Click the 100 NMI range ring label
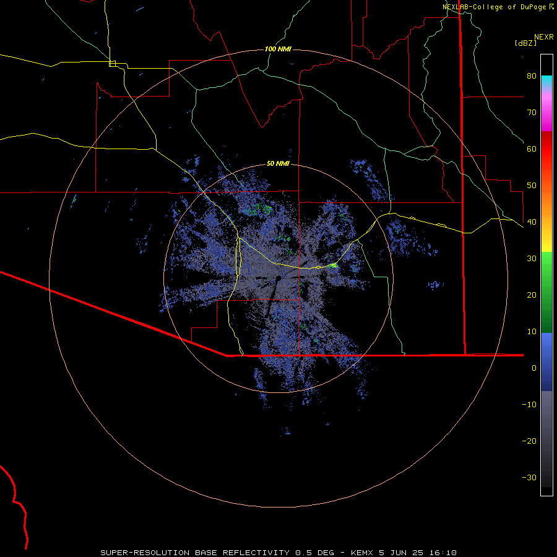Image resolution: width=557 pixels, height=557 pixels. 278,49
